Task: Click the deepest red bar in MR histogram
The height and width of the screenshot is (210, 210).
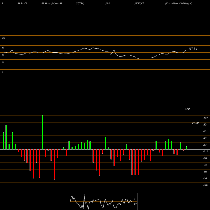Action: point(55,164)
